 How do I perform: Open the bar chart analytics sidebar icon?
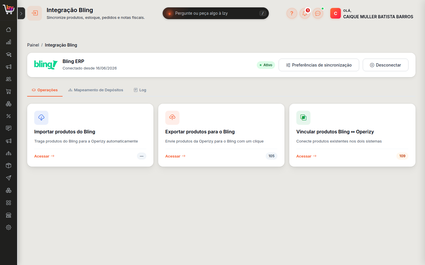coord(9,42)
